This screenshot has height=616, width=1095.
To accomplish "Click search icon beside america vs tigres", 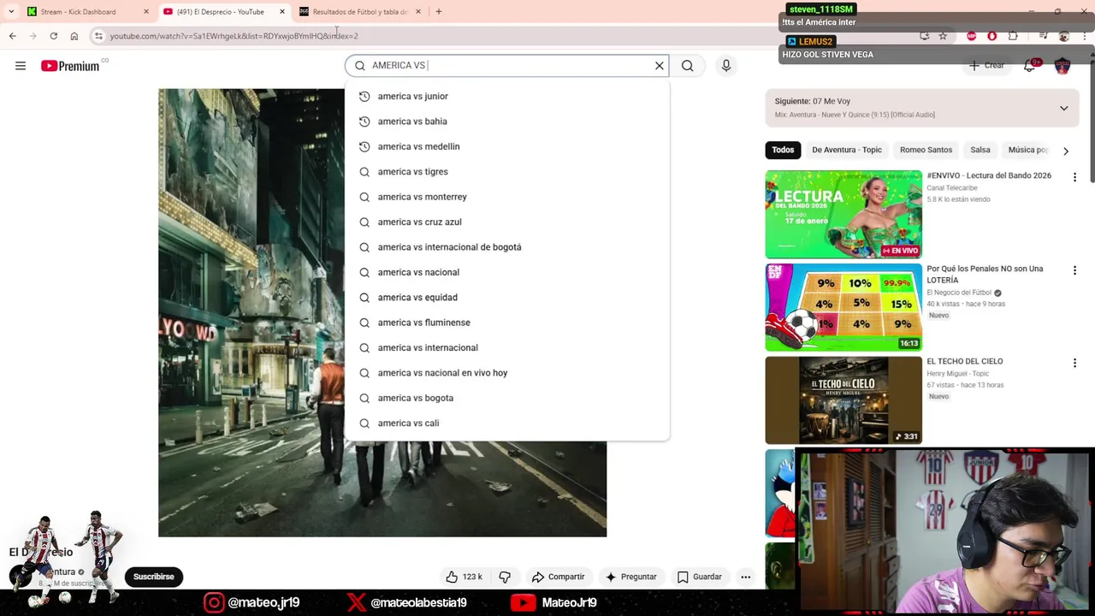I will pyautogui.click(x=364, y=171).
